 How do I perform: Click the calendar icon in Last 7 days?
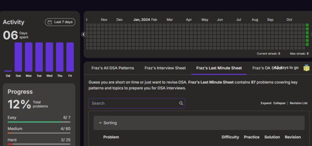pyautogui.click(x=50, y=22)
